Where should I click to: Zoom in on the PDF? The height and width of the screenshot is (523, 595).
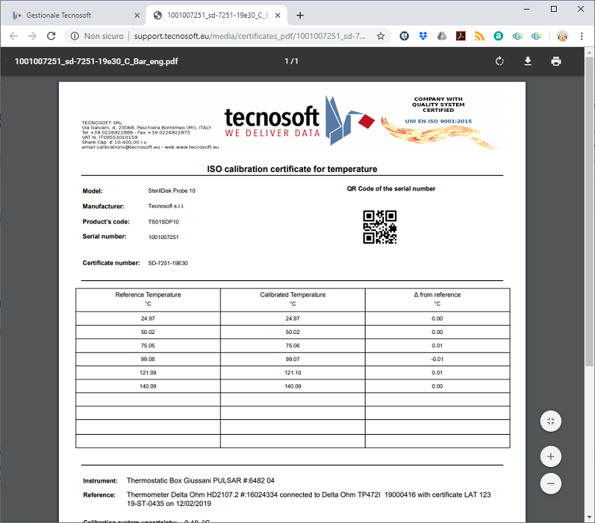click(x=551, y=456)
